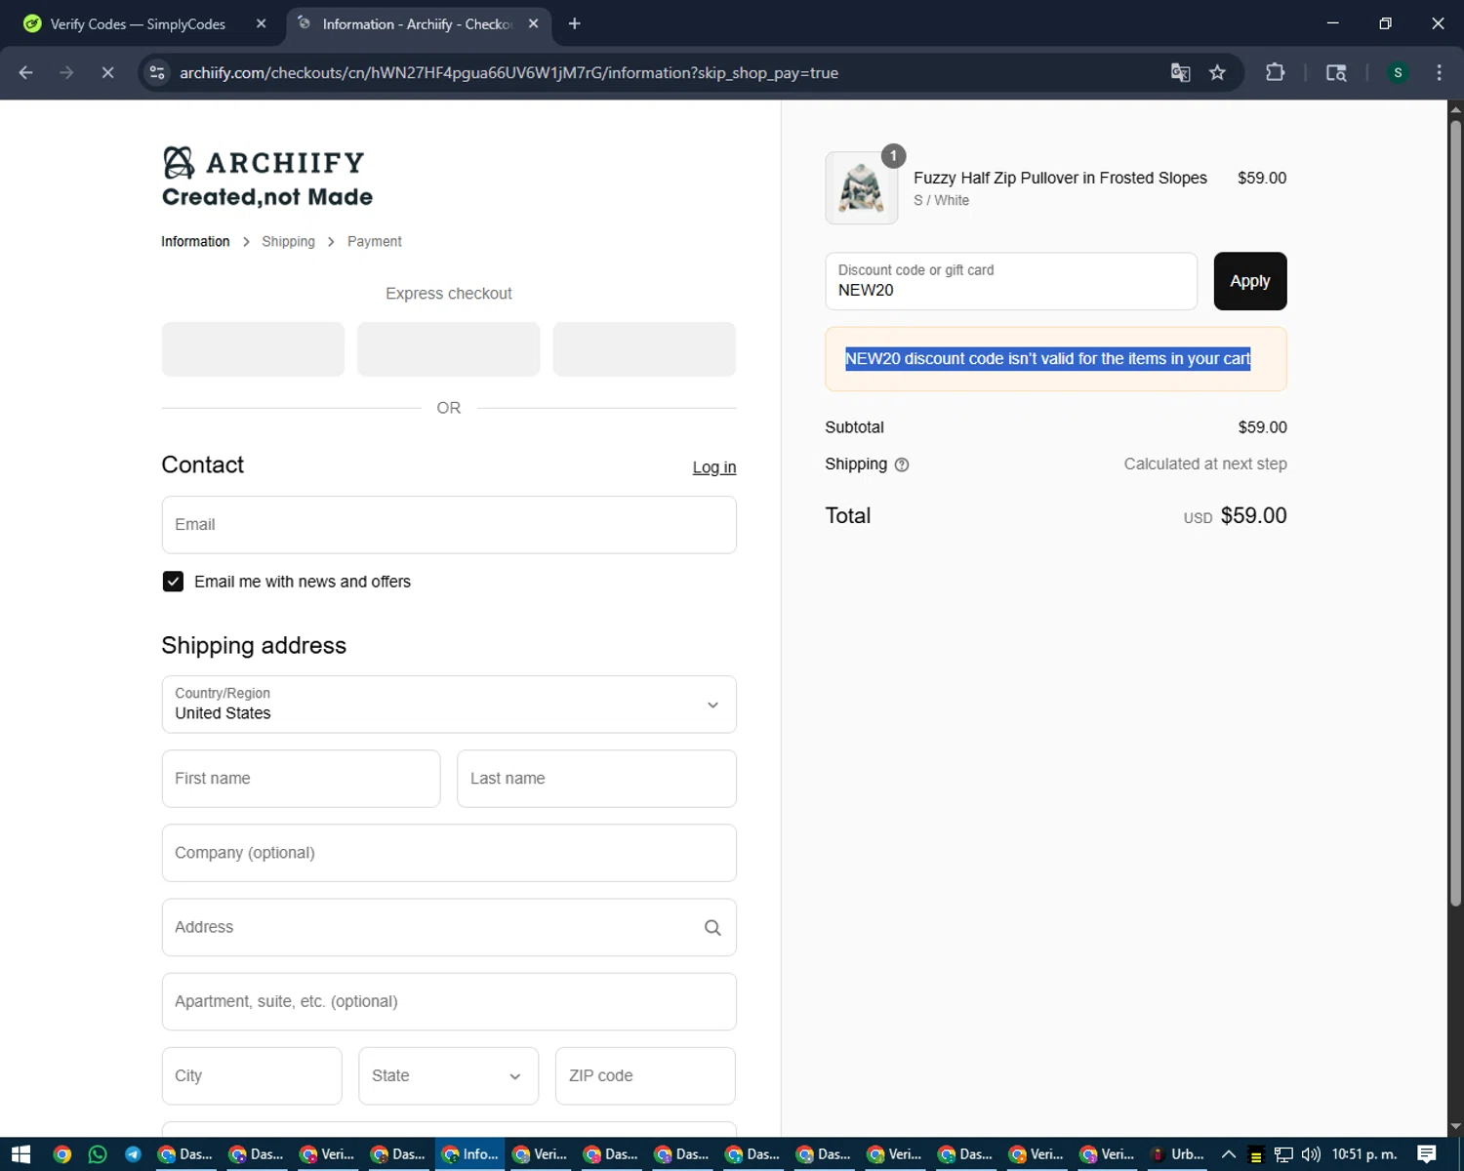The width and height of the screenshot is (1464, 1171).
Task: Open the Urb... app in taskbar
Action: (1178, 1154)
